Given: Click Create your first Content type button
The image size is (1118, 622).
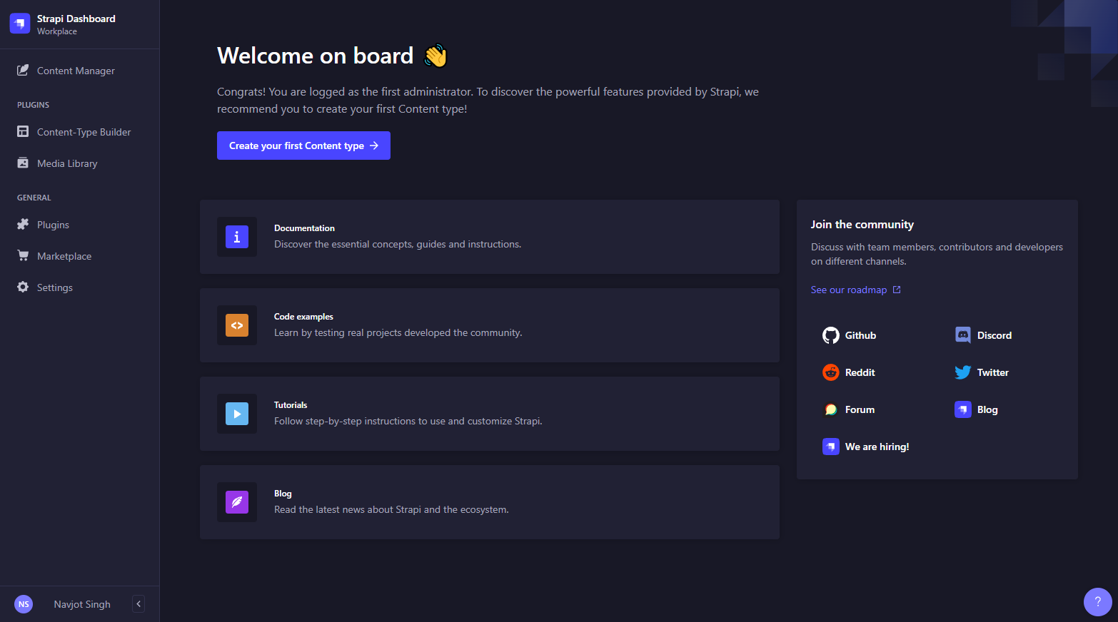Looking at the screenshot, I should pyautogui.click(x=303, y=146).
